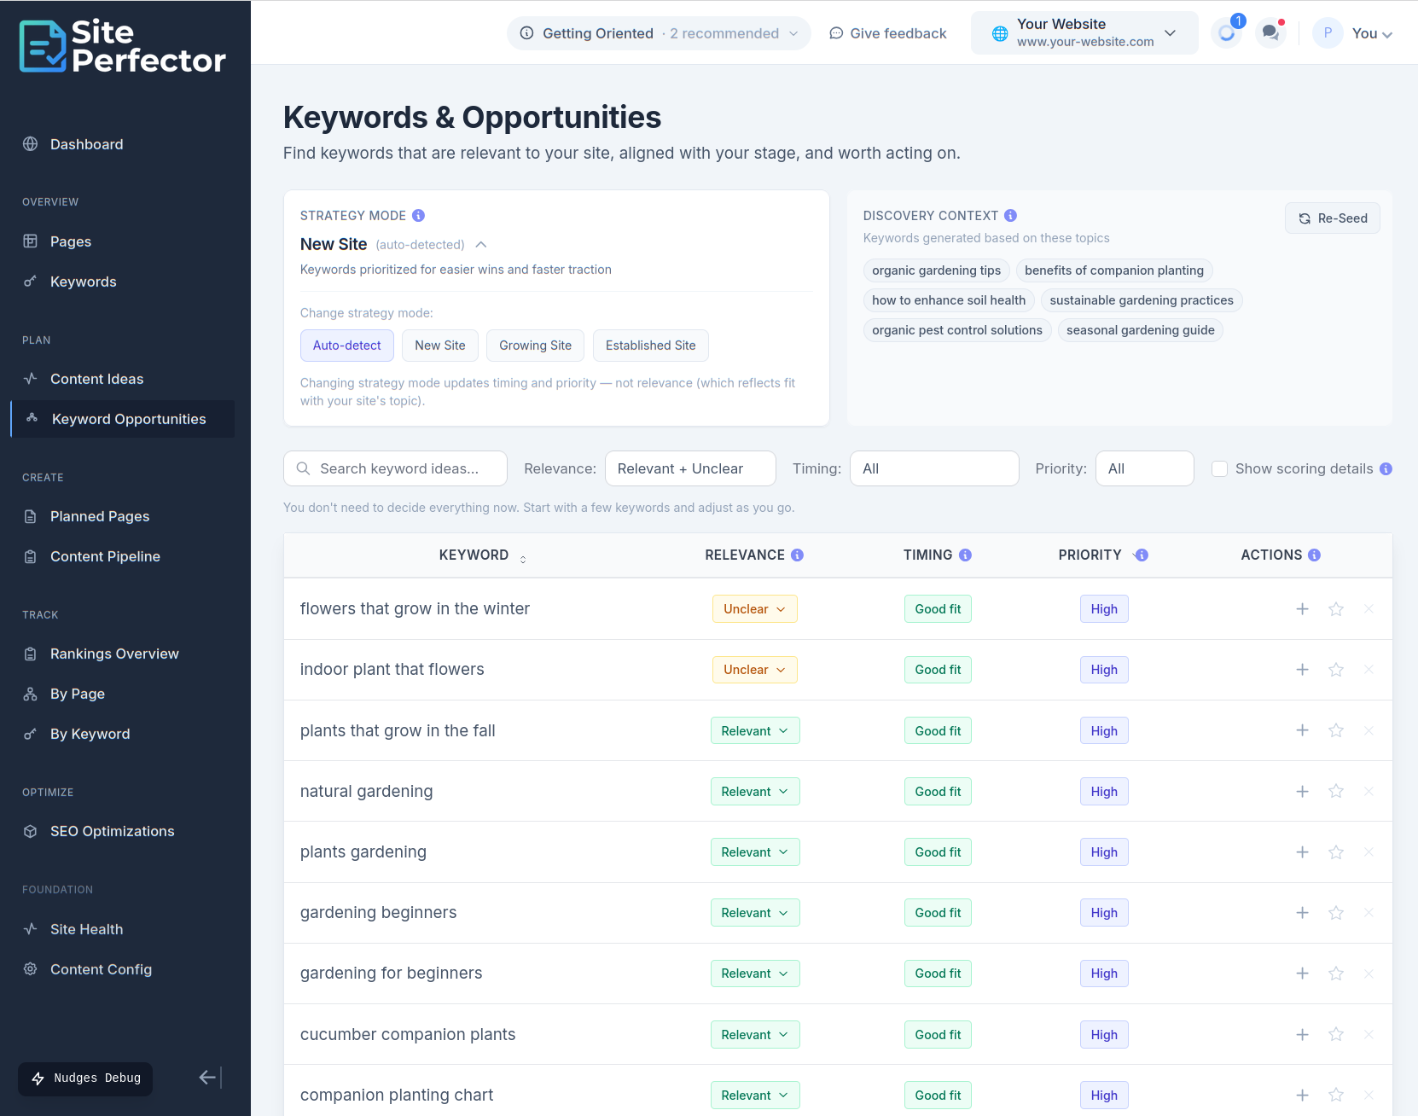Switch strategy mode to Established Site
The width and height of the screenshot is (1418, 1116).
tap(650, 346)
